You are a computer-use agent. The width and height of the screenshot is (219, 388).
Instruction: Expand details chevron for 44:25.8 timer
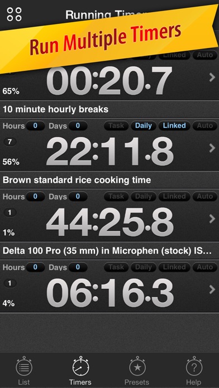click(x=212, y=219)
